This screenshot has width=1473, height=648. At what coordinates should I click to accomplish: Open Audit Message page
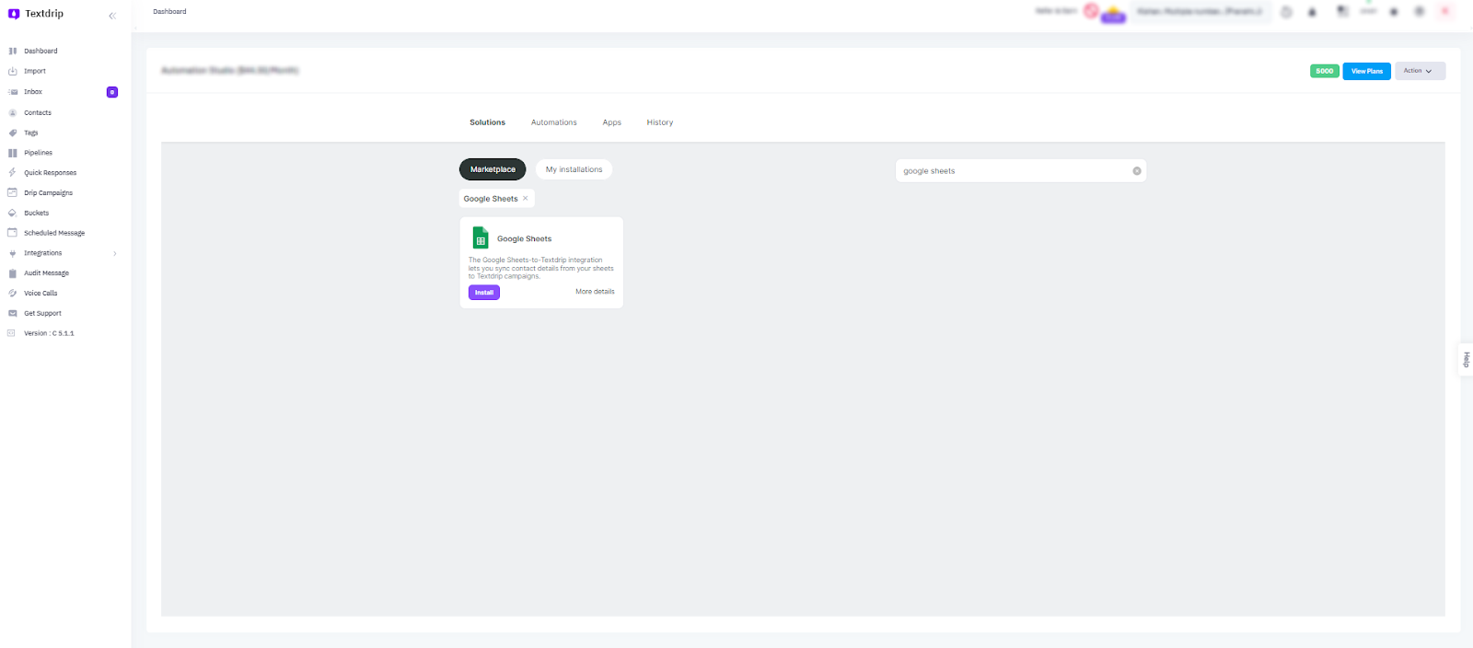pyautogui.click(x=46, y=273)
